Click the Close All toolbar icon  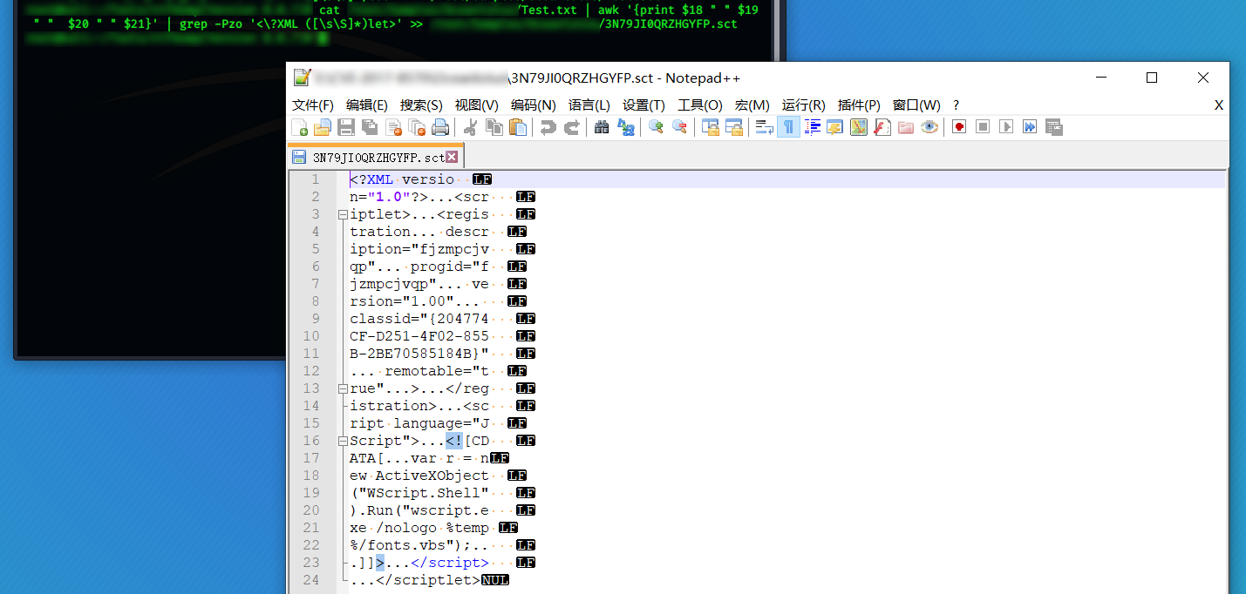click(417, 127)
